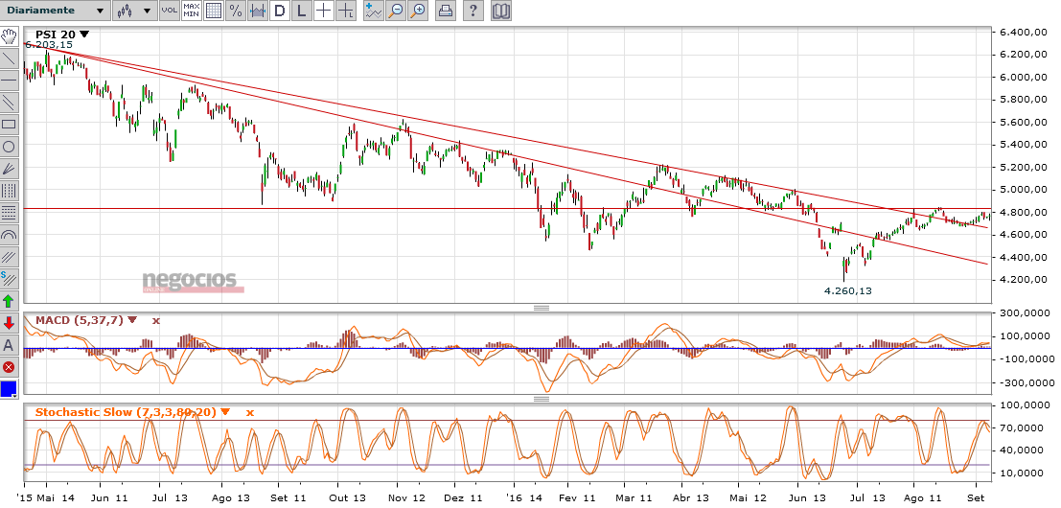The image size is (1061, 508).
Task: Toggle the chart grid display
Action: 213,11
